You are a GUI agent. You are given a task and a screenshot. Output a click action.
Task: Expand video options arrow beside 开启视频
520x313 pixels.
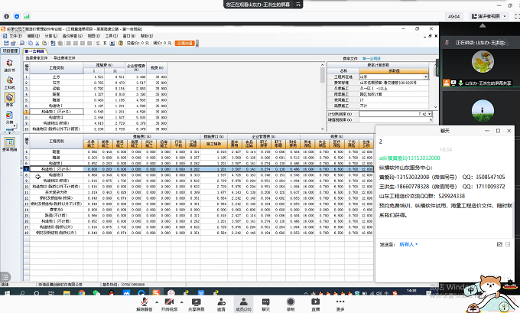pyautogui.click(x=182, y=302)
